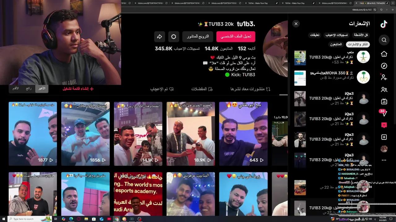Filter notifications by تعليقات
Screen dimensions: 396x222
click(315, 35)
